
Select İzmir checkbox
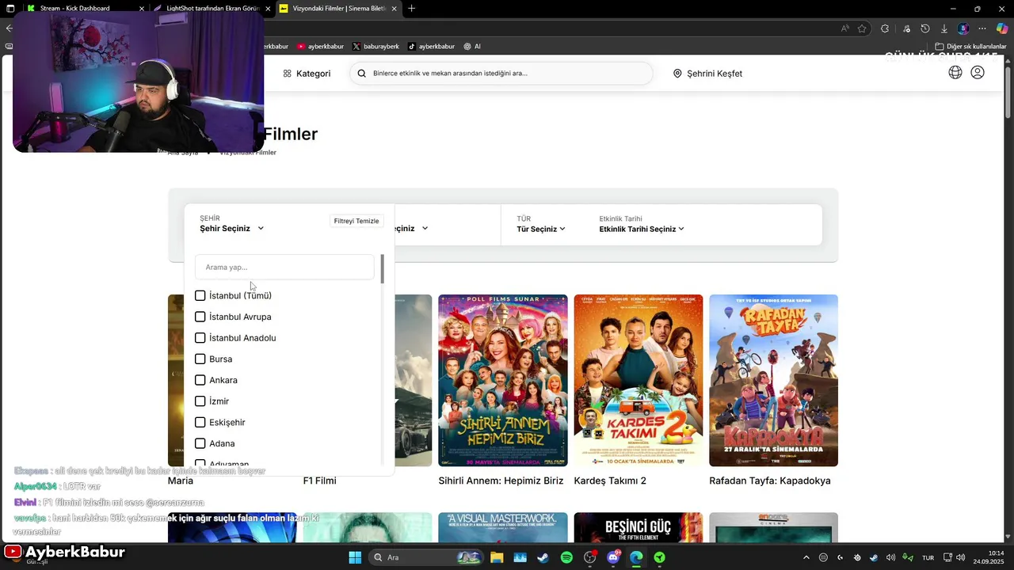point(200,401)
